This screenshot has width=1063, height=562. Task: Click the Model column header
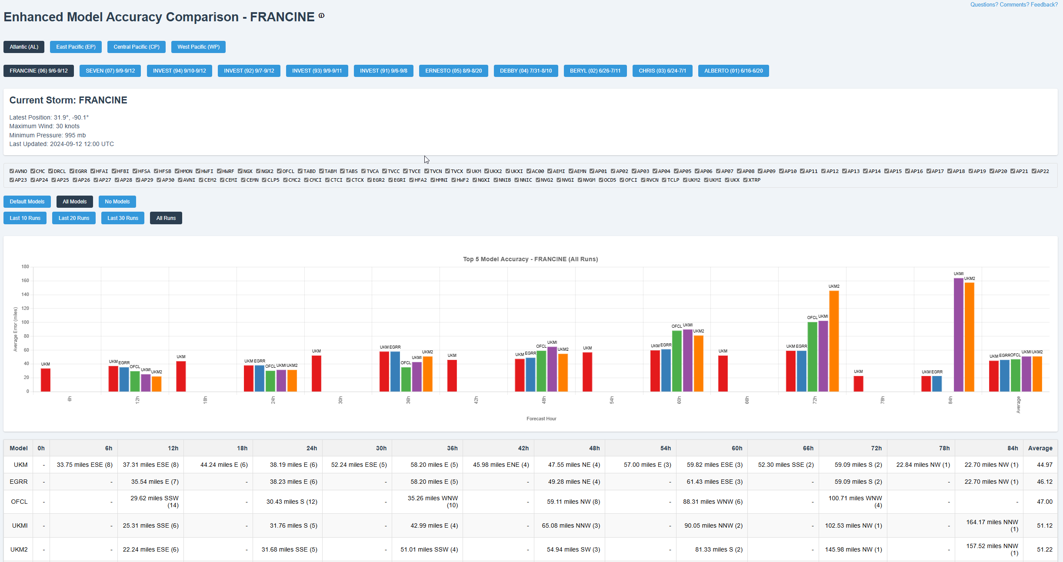click(19, 448)
